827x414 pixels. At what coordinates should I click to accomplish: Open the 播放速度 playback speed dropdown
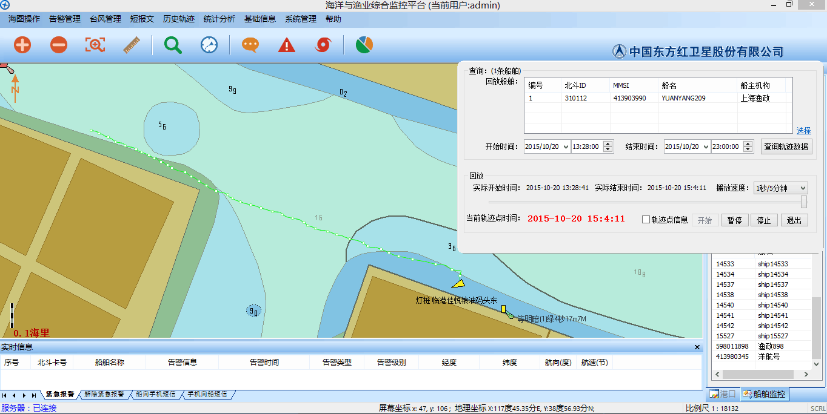(803, 188)
